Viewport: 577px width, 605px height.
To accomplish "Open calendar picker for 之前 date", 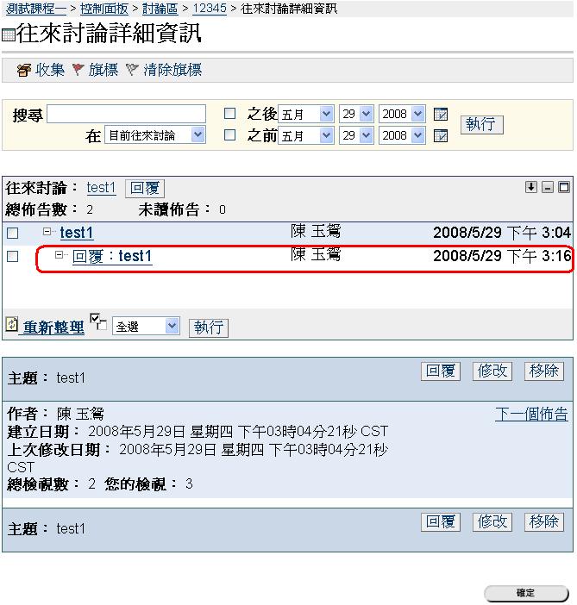I will click(440, 136).
